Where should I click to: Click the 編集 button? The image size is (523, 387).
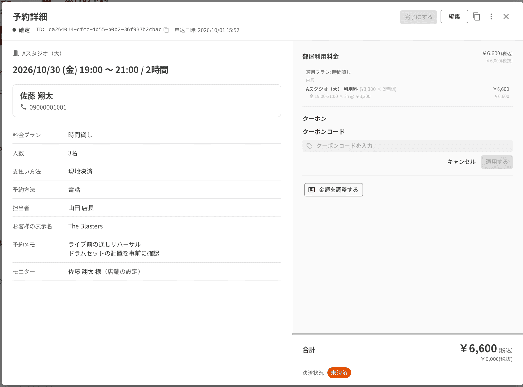pos(454,17)
